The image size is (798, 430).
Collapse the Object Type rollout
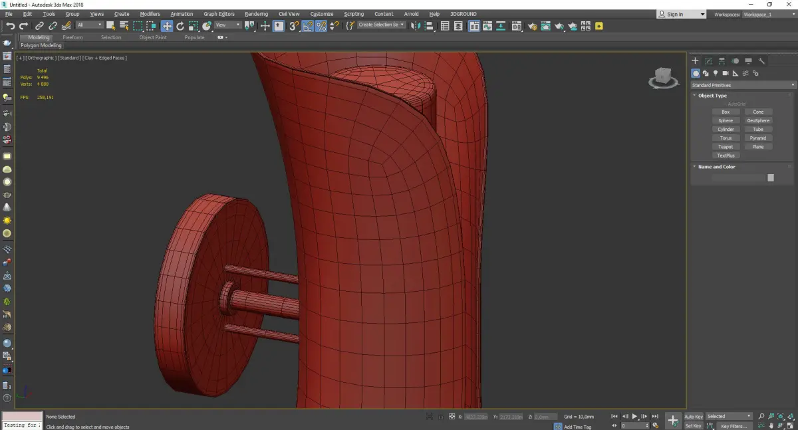point(712,96)
